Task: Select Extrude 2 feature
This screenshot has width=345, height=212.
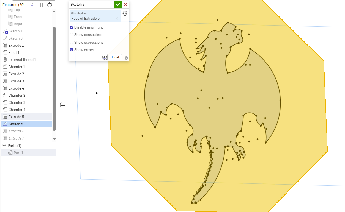Action: [16, 74]
